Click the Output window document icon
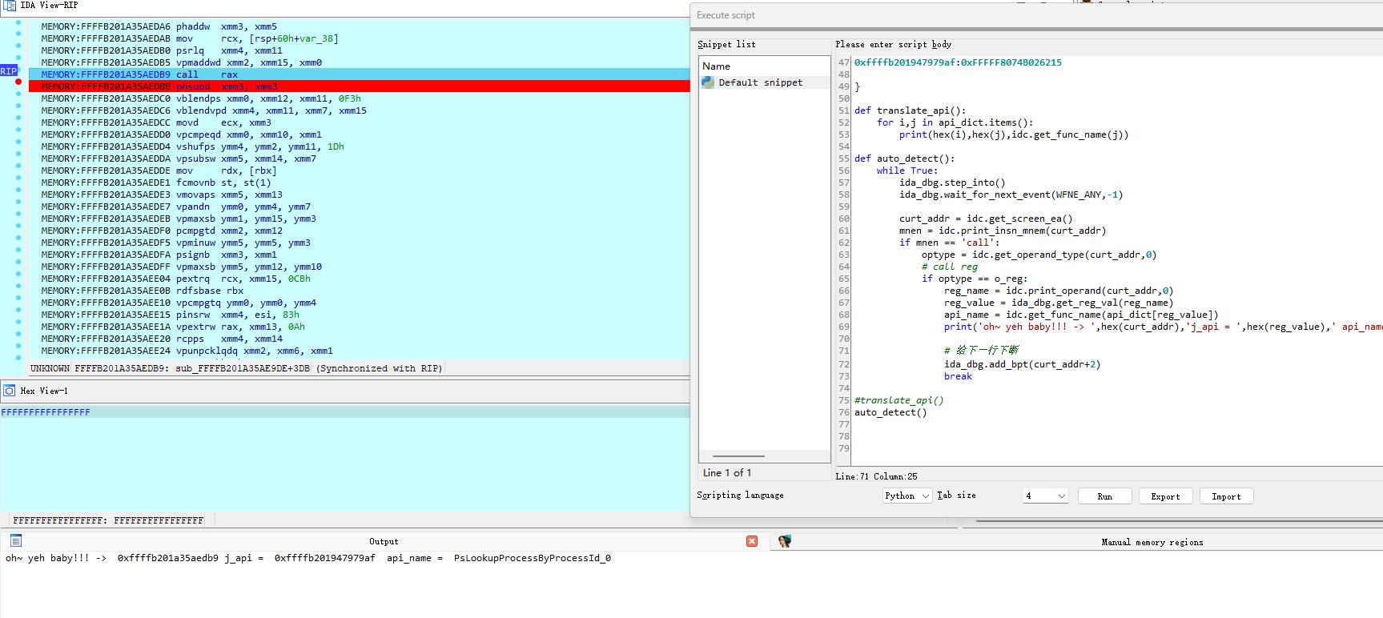Viewport: 1383px width, 618px height. 16,541
